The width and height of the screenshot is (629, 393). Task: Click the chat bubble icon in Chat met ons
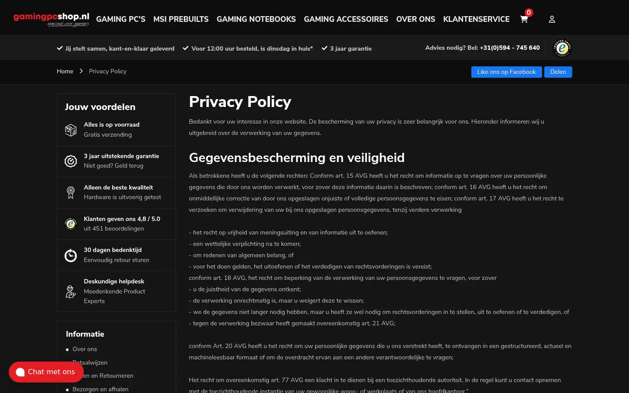[x=20, y=372]
